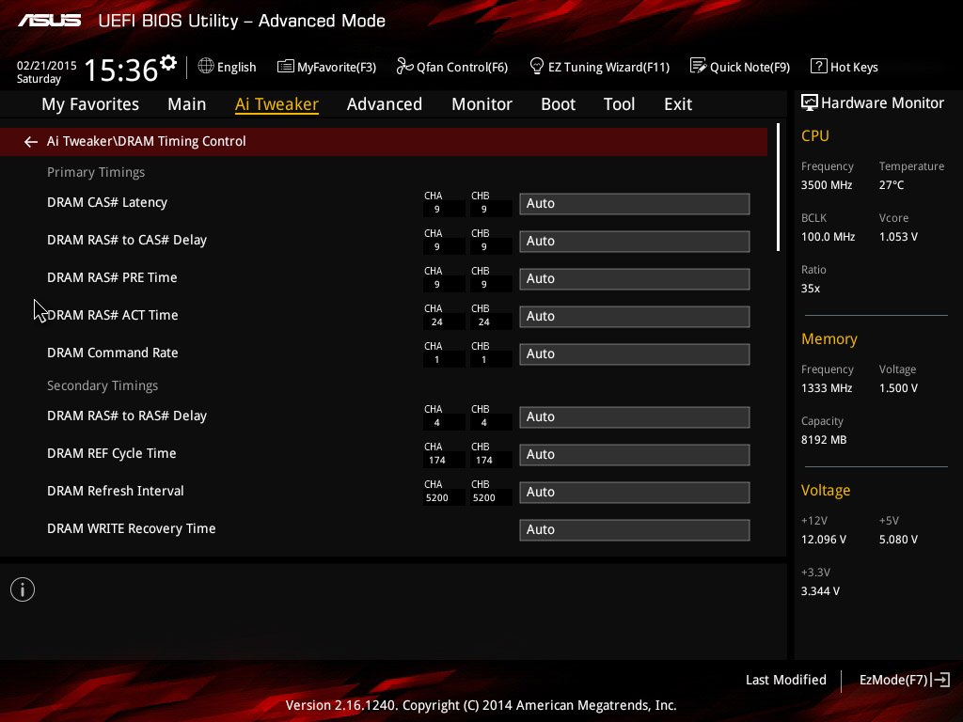Select DRAM REF Cycle Time Auto field
Screen dimensions: 963x722
click(635, 455)
